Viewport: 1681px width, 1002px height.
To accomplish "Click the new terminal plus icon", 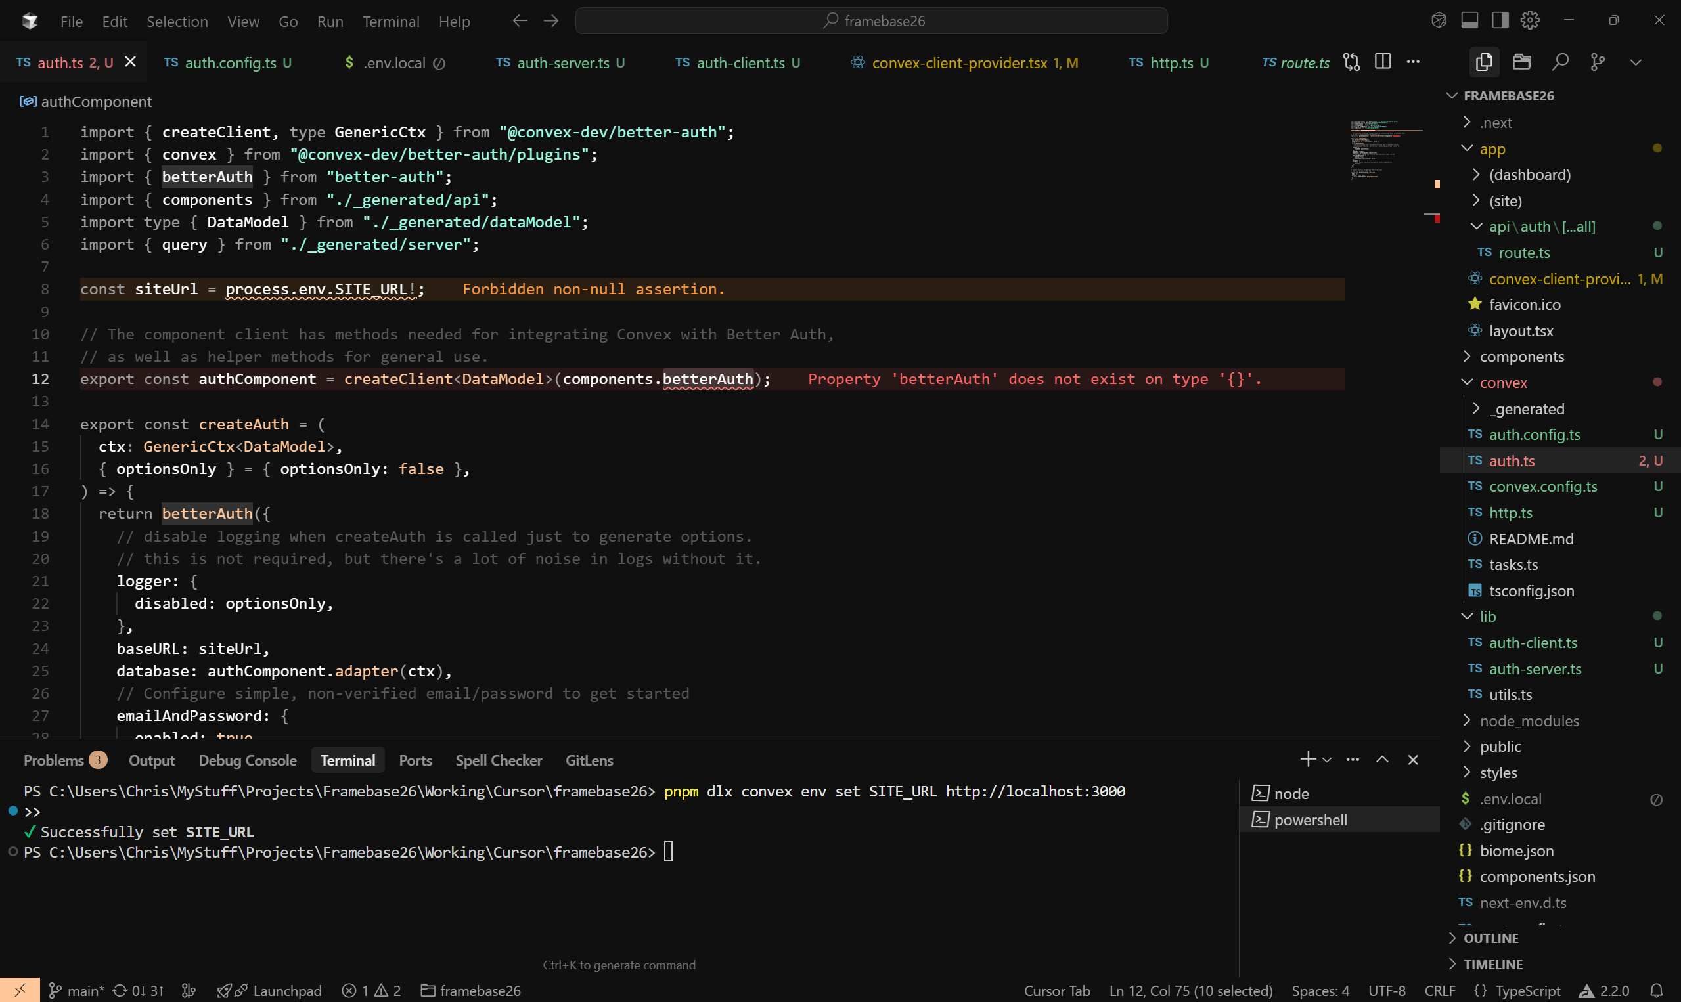I will click(1307, 760).
